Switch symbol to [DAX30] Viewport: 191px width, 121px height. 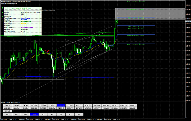pos(8,105)
